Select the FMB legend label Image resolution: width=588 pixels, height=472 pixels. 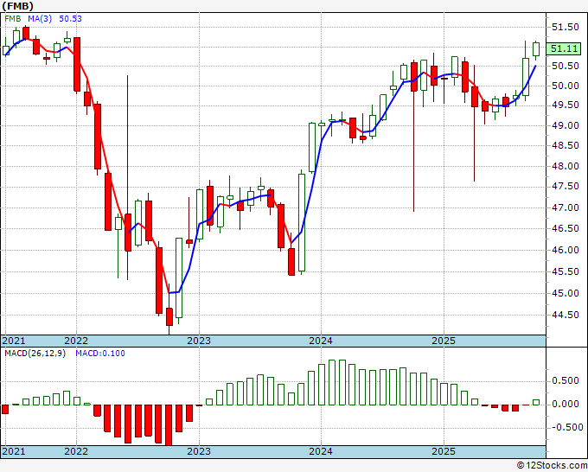pos(13,19)
